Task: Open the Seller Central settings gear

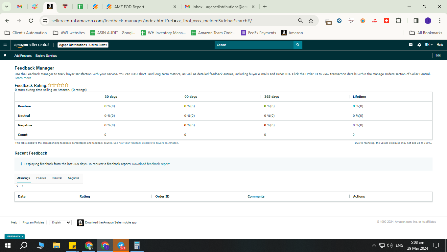Action: [x=419, y=45]
